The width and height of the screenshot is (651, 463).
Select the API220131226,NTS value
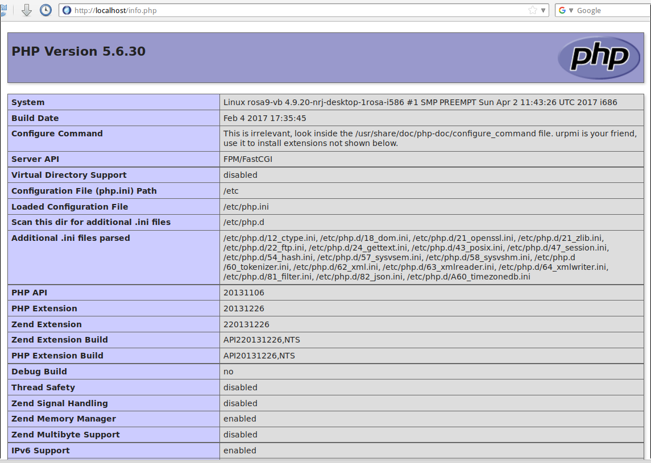tap(262, 340)
